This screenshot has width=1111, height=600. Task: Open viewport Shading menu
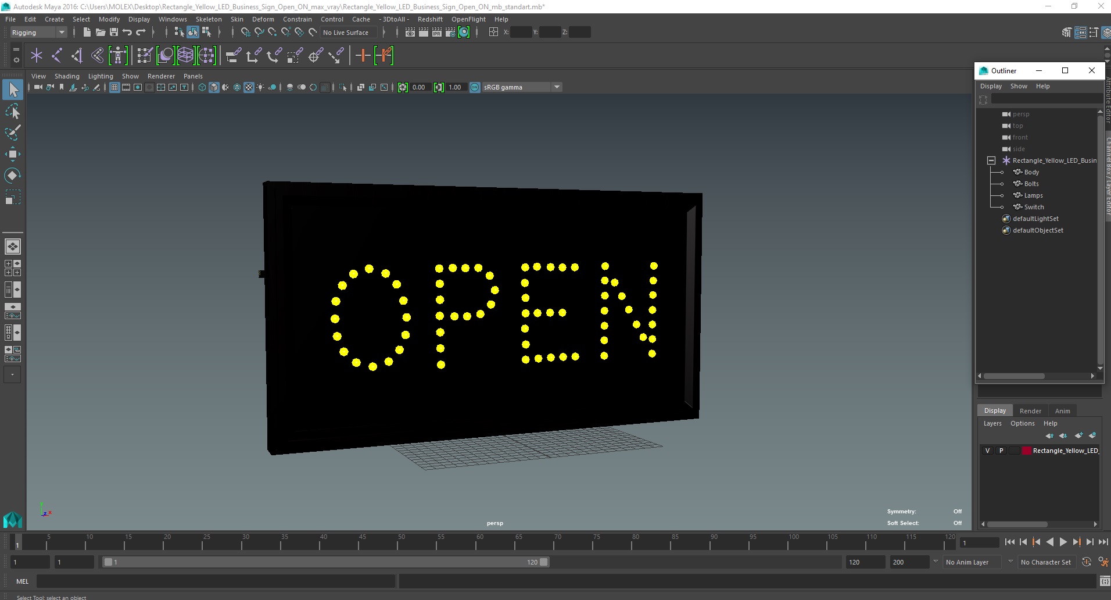(x=67, y=76)
